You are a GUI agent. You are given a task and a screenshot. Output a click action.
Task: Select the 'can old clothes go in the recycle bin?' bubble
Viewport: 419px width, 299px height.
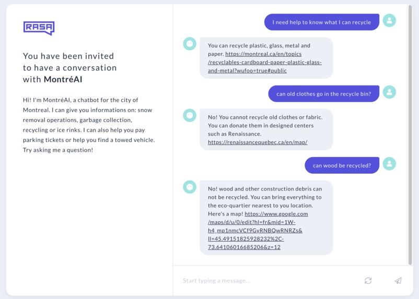(323, 94)
